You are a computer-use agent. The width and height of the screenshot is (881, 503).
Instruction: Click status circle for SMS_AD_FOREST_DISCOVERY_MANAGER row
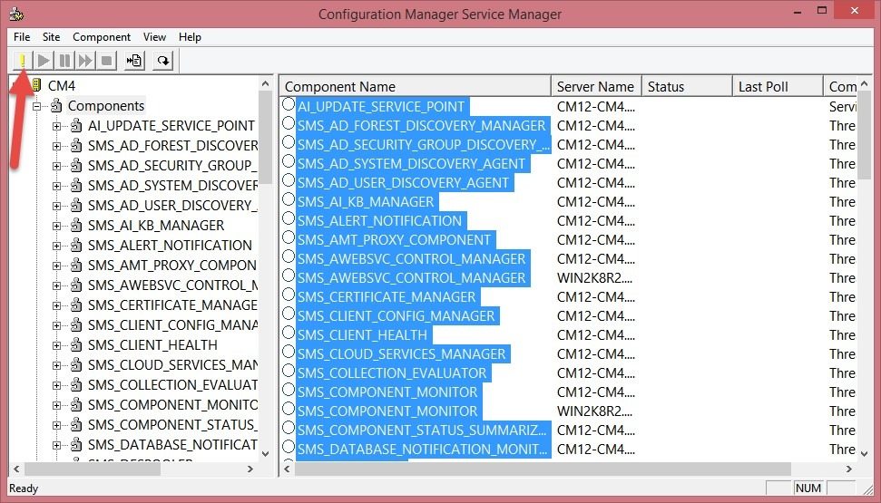[289, 123]
